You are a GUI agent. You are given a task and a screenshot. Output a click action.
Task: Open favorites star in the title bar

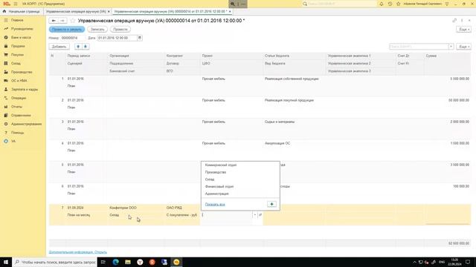tap(399, 4)
